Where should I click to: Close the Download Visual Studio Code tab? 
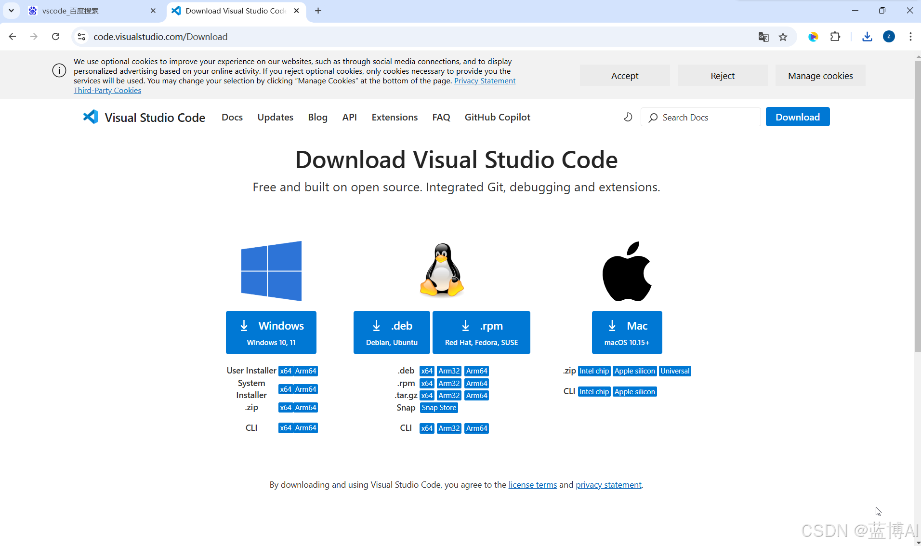297,11
